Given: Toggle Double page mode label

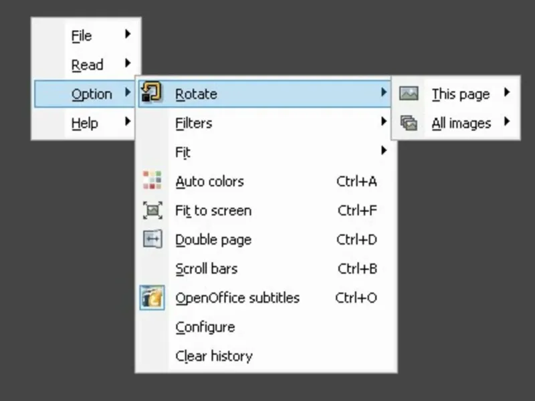Looking at the screenshot, I should tap(213, 239).
